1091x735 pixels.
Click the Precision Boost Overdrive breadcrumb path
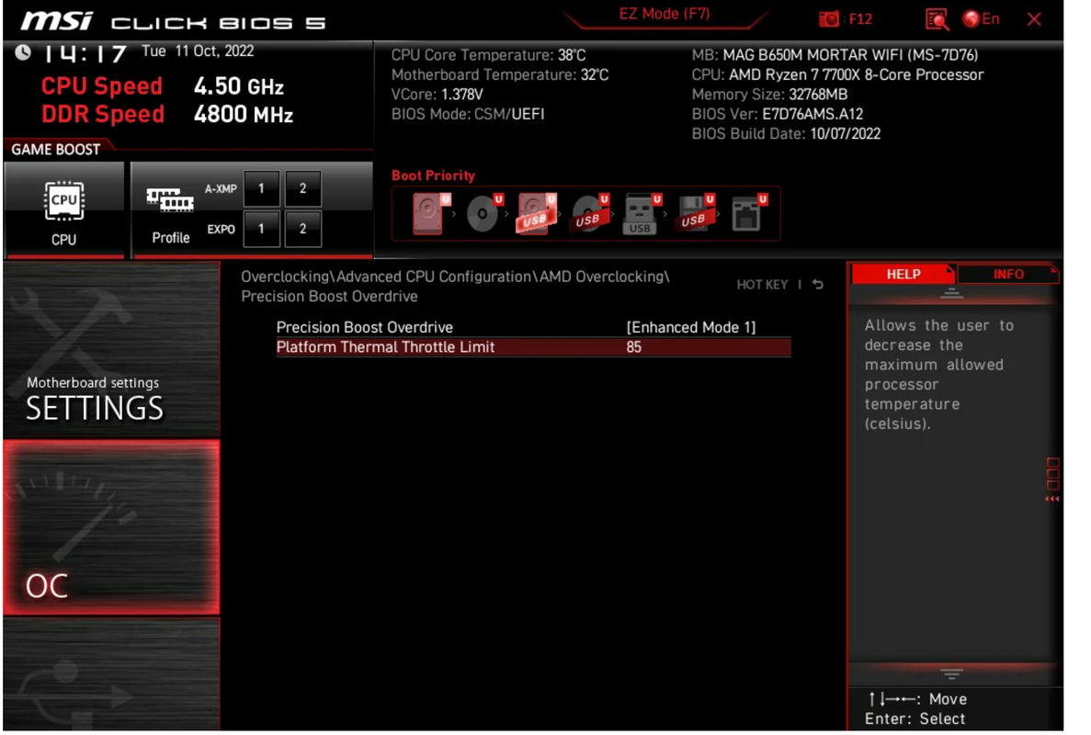tap(329, 296)
